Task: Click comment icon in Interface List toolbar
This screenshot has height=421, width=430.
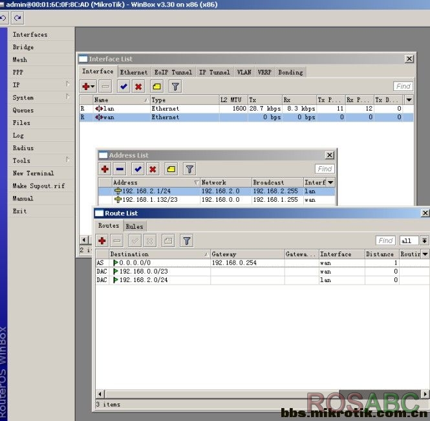Action: click(x=157, y=87)
